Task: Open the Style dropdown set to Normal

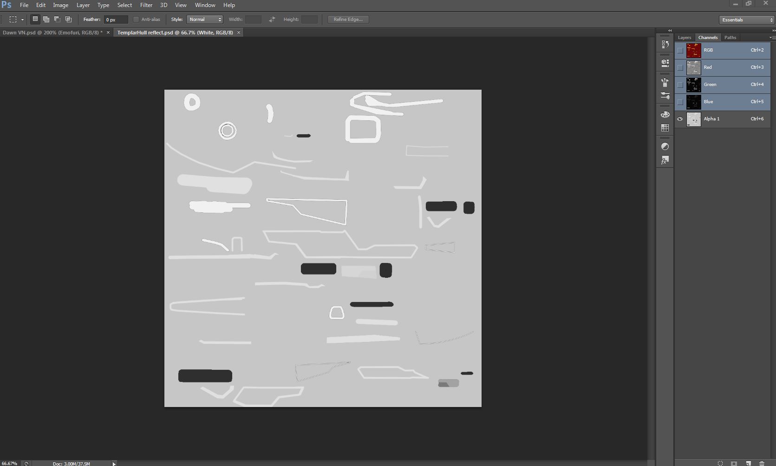Action: (205, 20)
